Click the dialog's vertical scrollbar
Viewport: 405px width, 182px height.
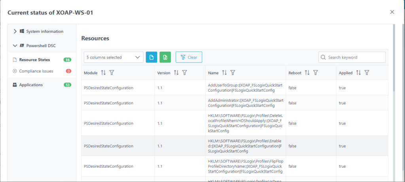tap(394, 58)
